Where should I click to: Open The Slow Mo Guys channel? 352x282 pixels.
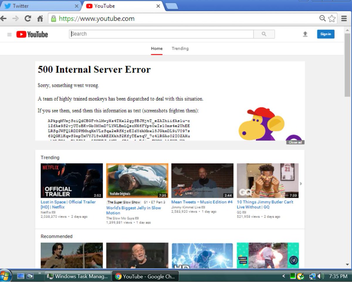point(120,218)
